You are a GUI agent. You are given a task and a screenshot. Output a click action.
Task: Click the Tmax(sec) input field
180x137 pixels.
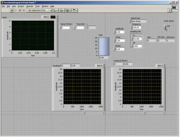[80, 28]
